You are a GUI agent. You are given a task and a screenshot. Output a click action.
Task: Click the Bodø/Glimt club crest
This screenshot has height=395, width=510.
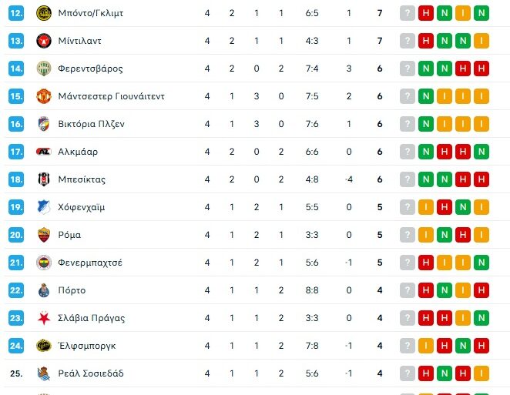pos(43,13)
